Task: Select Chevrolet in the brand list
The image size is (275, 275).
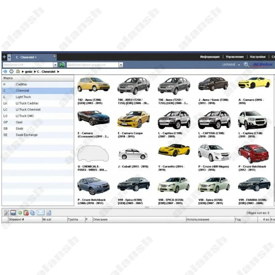Action: [38, 91]
